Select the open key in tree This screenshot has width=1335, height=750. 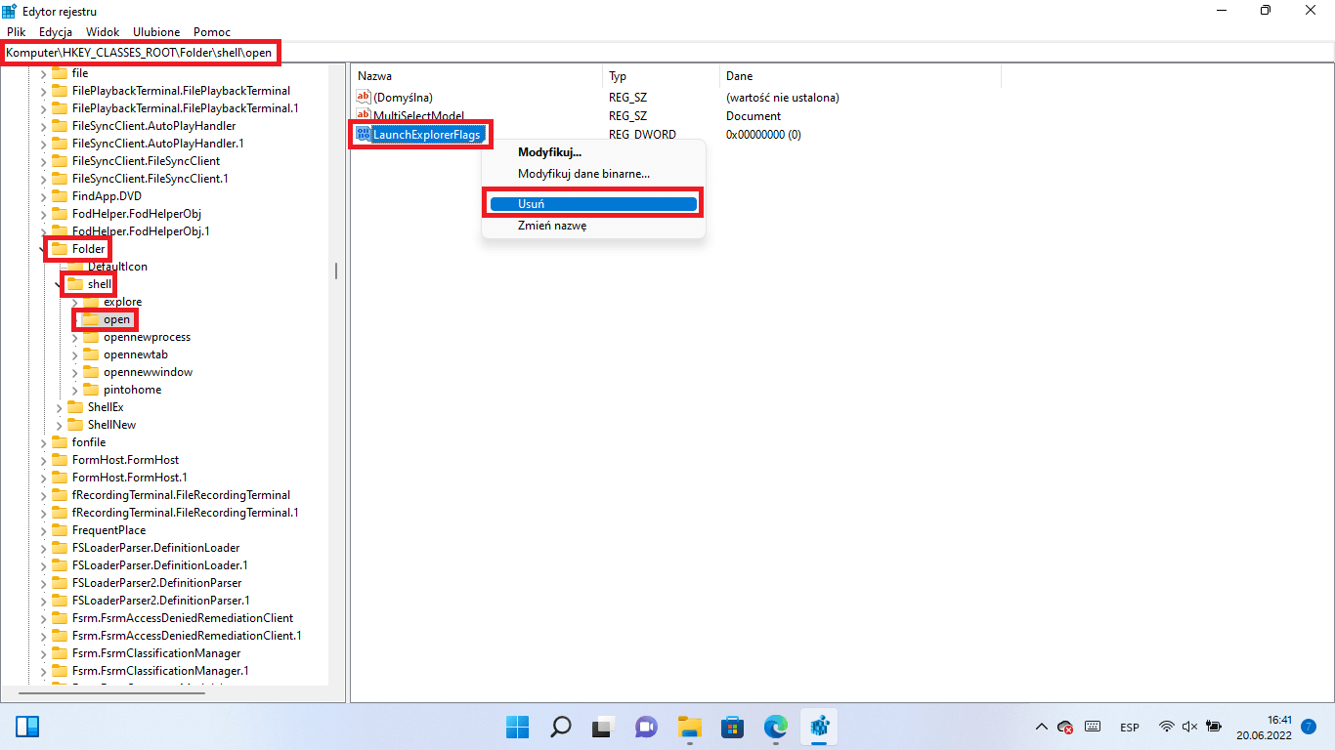point(116,319)
